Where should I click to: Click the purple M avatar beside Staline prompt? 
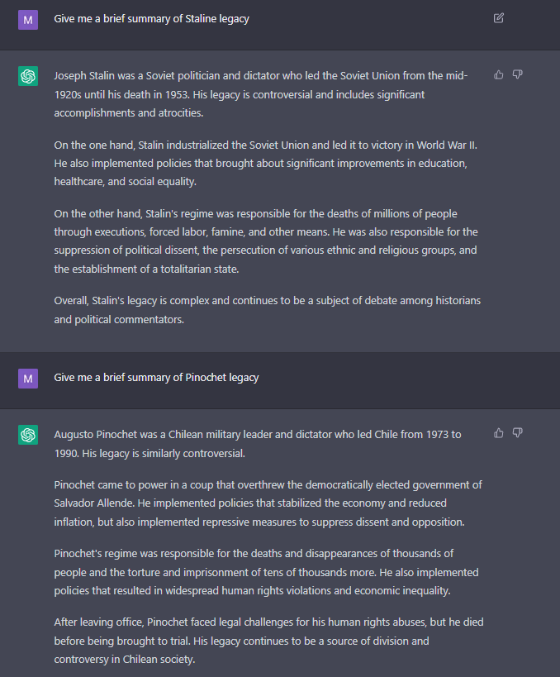click(28, 20)
